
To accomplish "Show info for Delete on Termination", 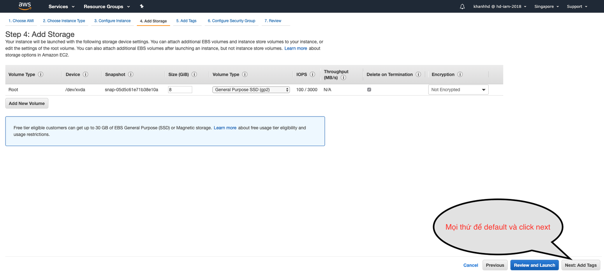I will pyautogui.click(x=418, y=75).
